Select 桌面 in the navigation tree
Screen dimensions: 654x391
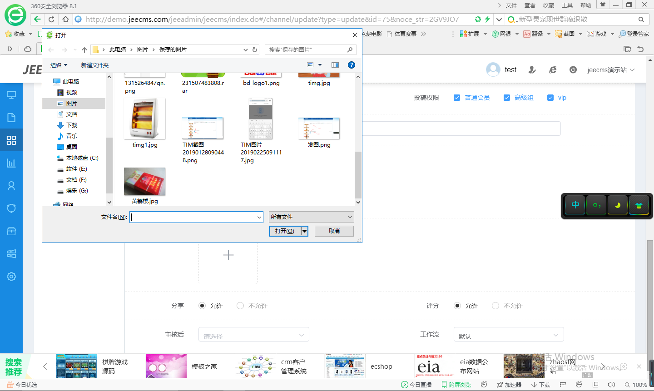coord(71,147)
